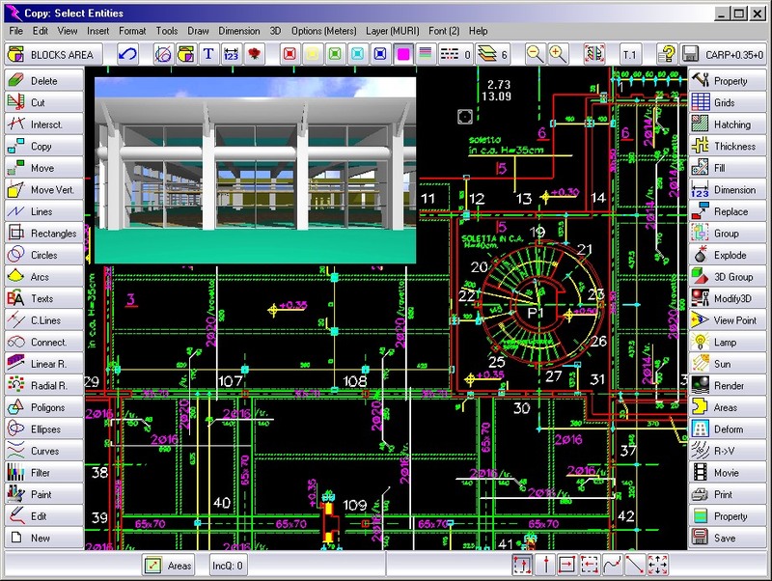Select the green layer color swatch
Screen dimensions: 772x581
335,54
